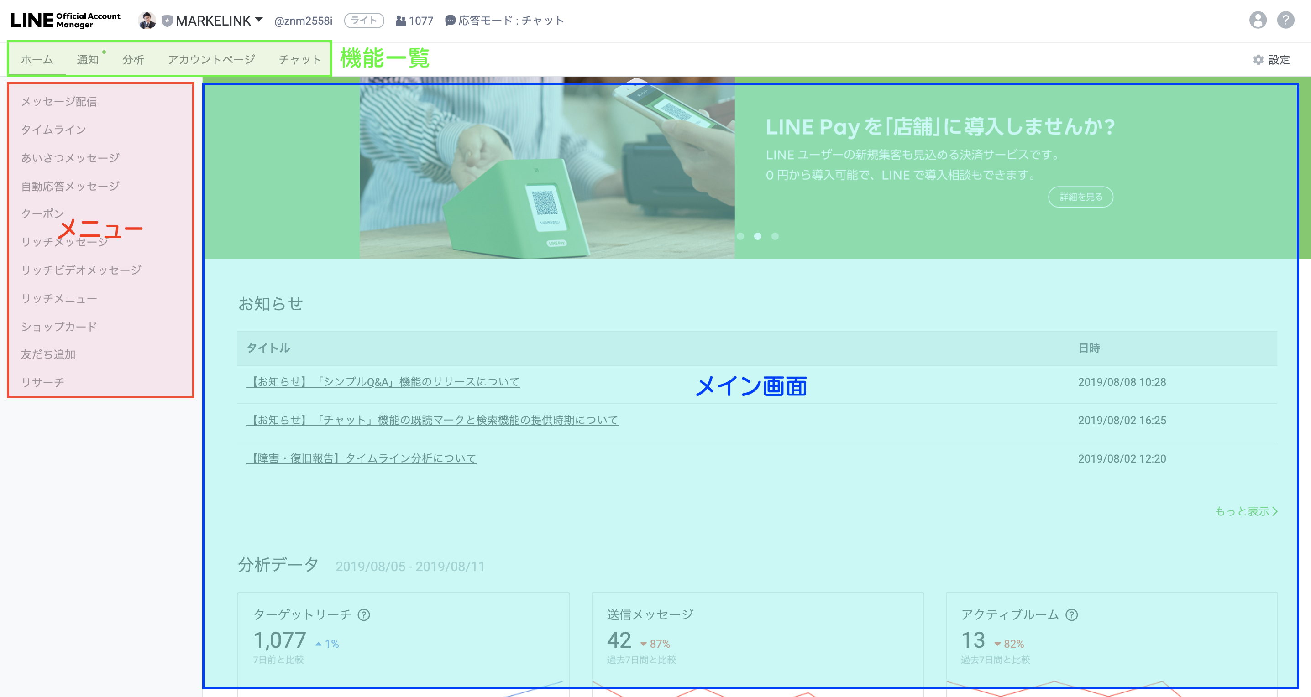Open リッチメニュー in the side menu
Image resolution: width=1311 pixels, height=697 pixels.
(59, 298)
